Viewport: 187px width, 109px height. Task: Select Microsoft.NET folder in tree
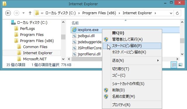(x=35, y=59)
